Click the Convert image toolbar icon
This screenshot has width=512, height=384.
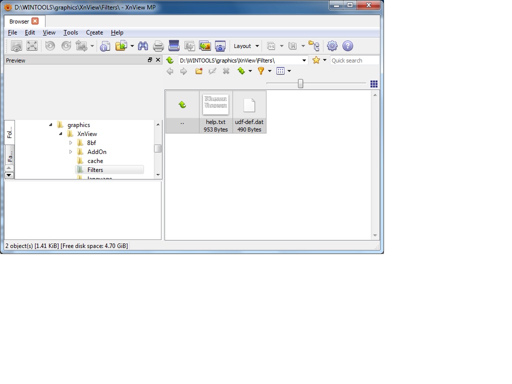click(x=81, y=46)
